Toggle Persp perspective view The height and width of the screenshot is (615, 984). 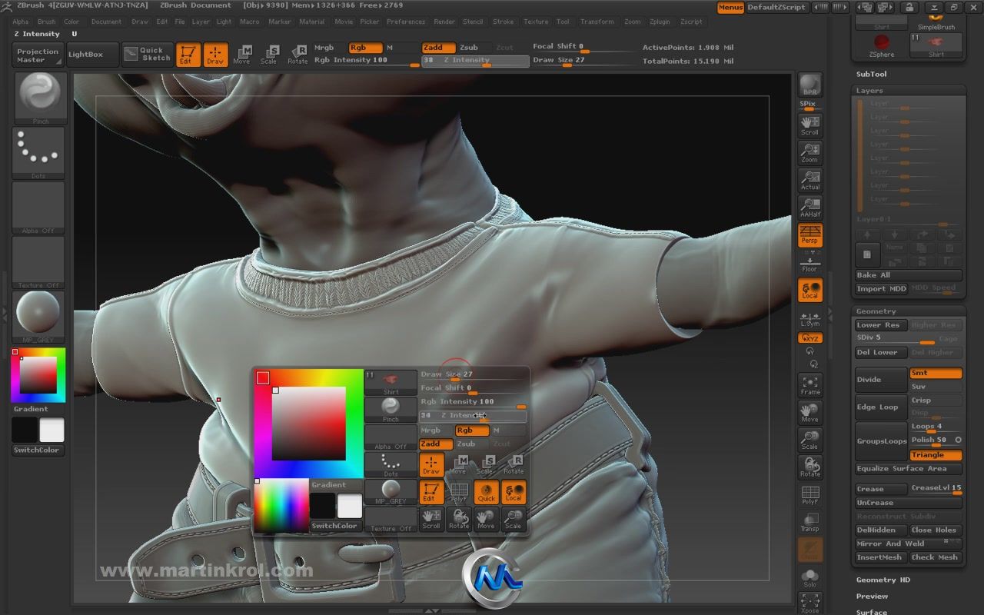click(809, 234)
